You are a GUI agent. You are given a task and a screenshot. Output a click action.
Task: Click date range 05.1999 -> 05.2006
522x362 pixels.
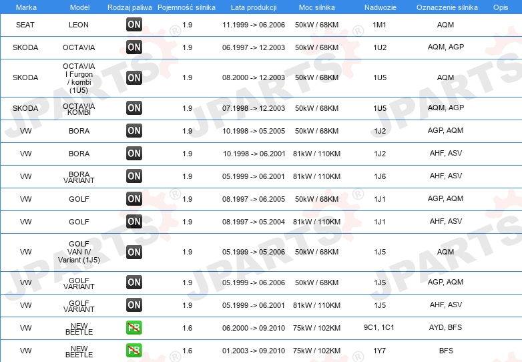click(x=254, y=252)
